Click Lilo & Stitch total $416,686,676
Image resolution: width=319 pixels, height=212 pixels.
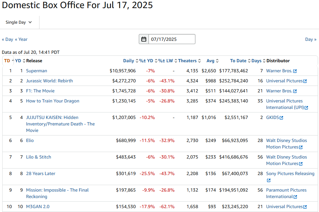coord(234,157)
